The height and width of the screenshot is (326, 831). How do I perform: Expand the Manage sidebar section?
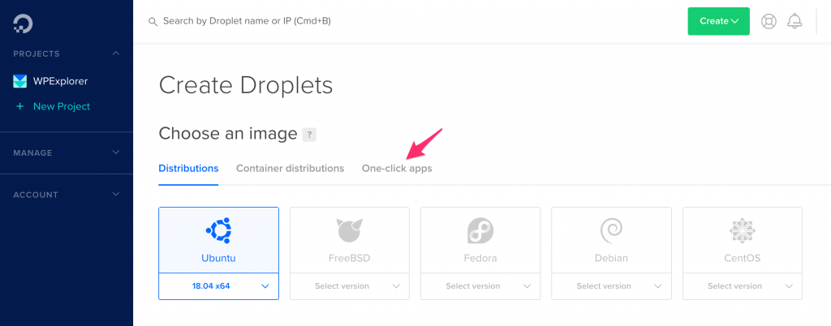(116, 152)
